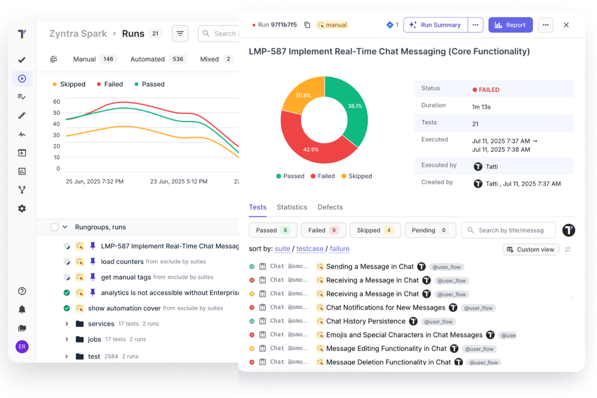Click the copy icon next to Run 97f1b7f5

point(307,25)
